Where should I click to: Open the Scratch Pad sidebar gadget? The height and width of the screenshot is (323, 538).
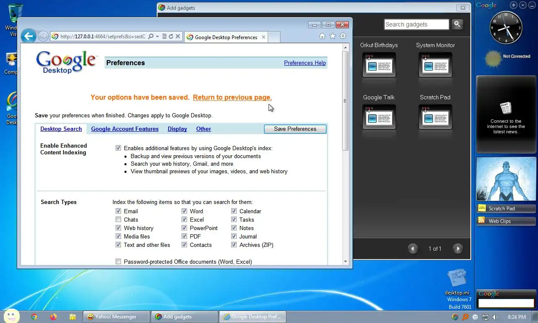(x=506, y=208)
